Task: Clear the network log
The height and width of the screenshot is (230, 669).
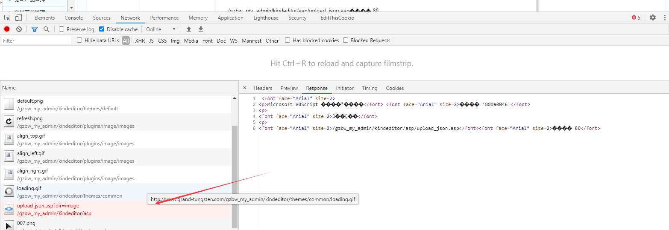Action: pos(19,29)
